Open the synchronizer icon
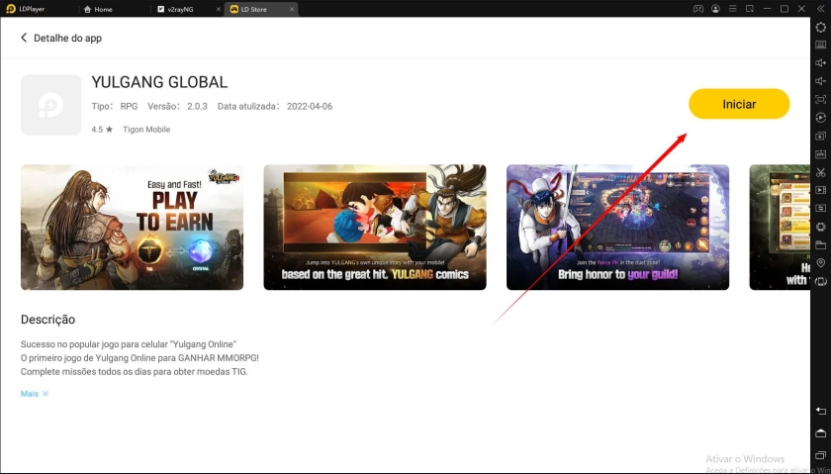 pyautogui.click(x=820, y=208)
